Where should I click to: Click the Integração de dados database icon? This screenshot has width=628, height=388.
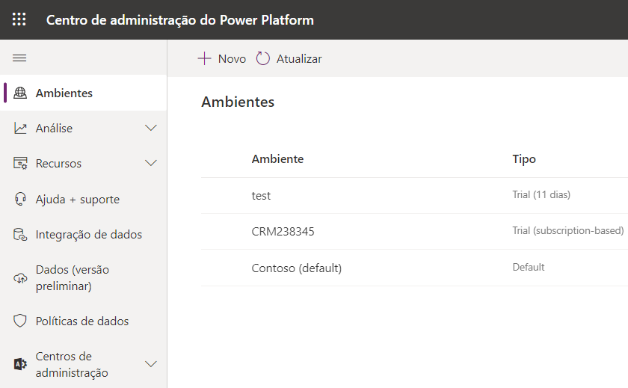click(x=20, y=234)
